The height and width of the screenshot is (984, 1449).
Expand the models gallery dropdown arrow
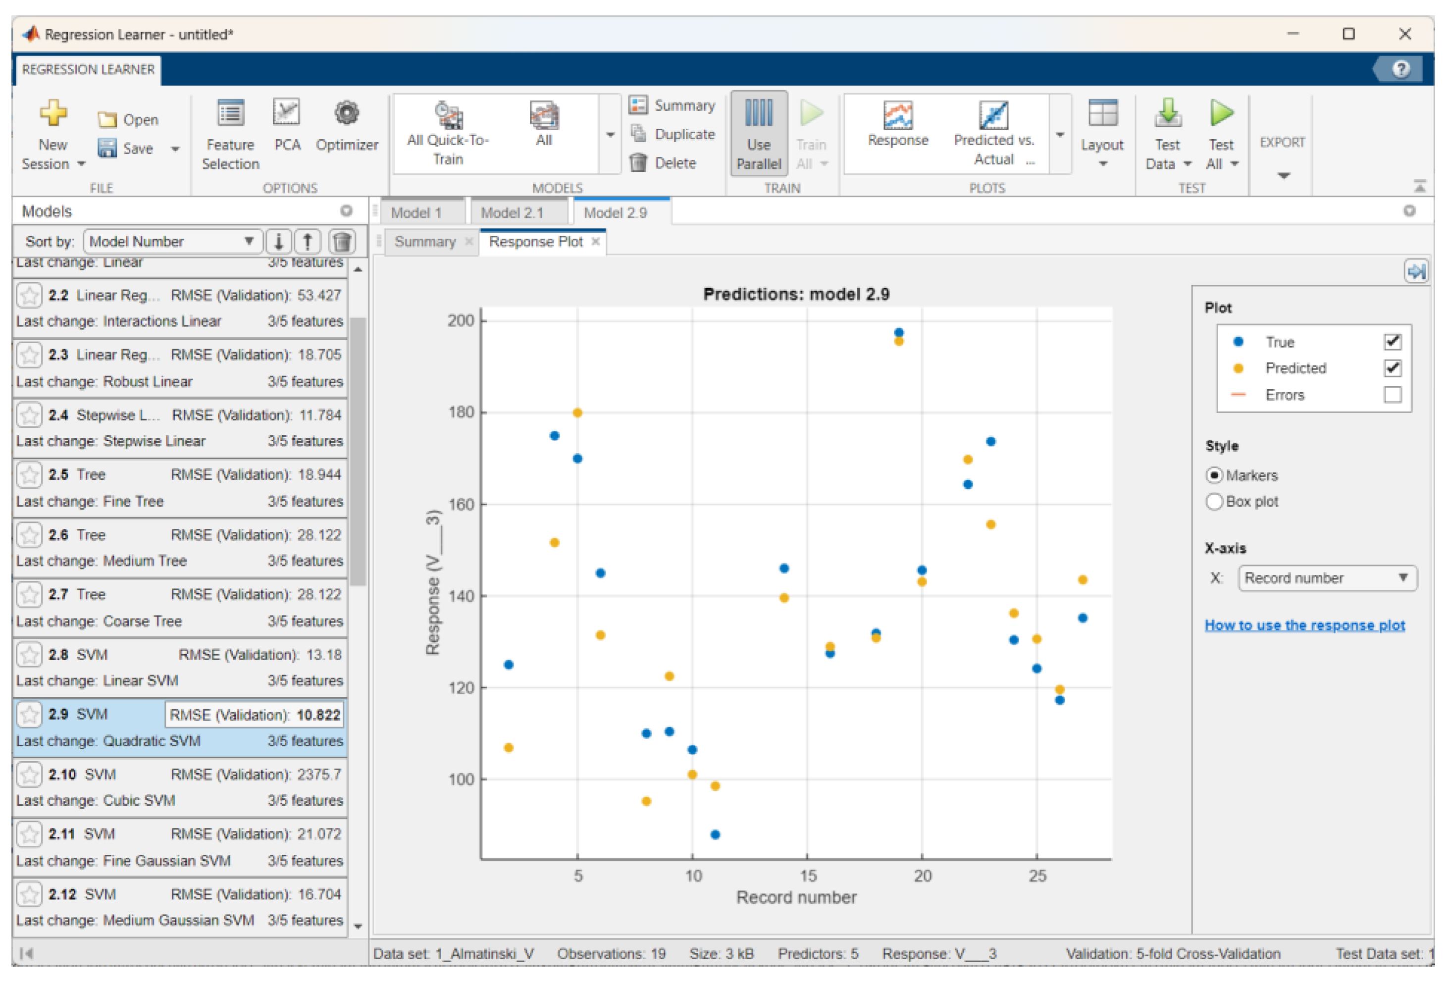click(x=611, y=135)
